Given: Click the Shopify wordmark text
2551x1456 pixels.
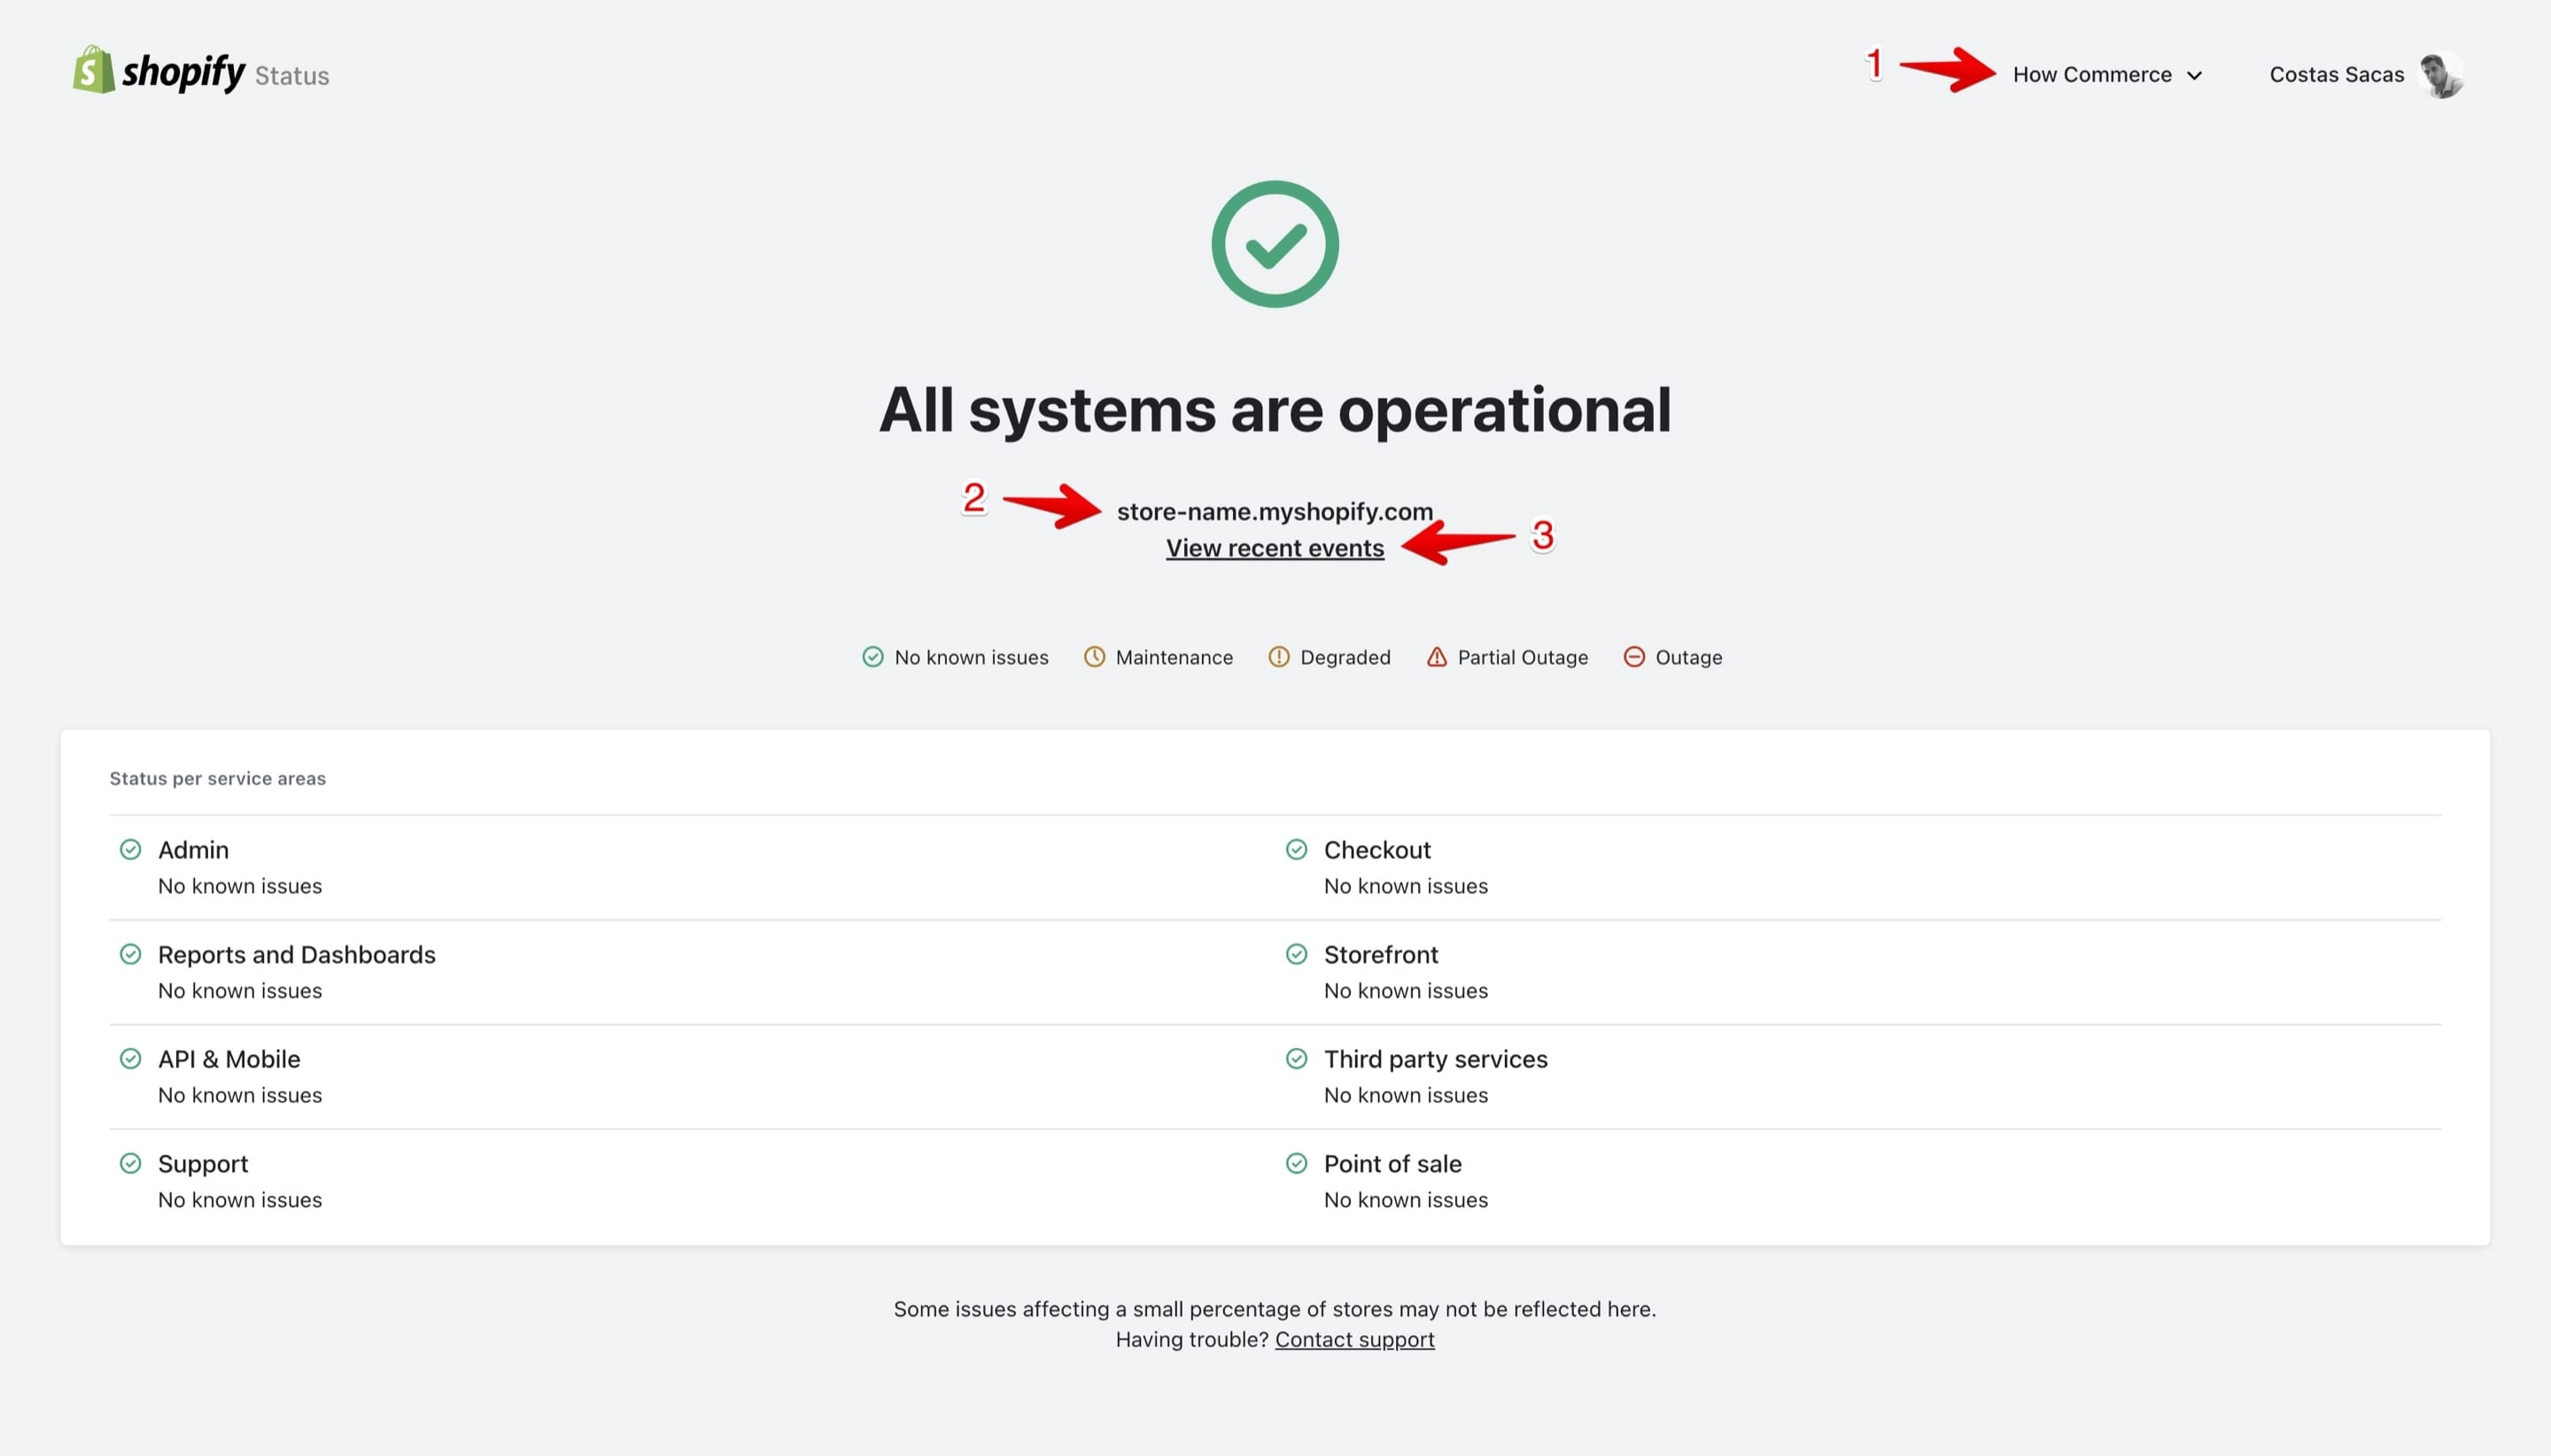Looking at the screenshot, I should click(x=183, y=72).
